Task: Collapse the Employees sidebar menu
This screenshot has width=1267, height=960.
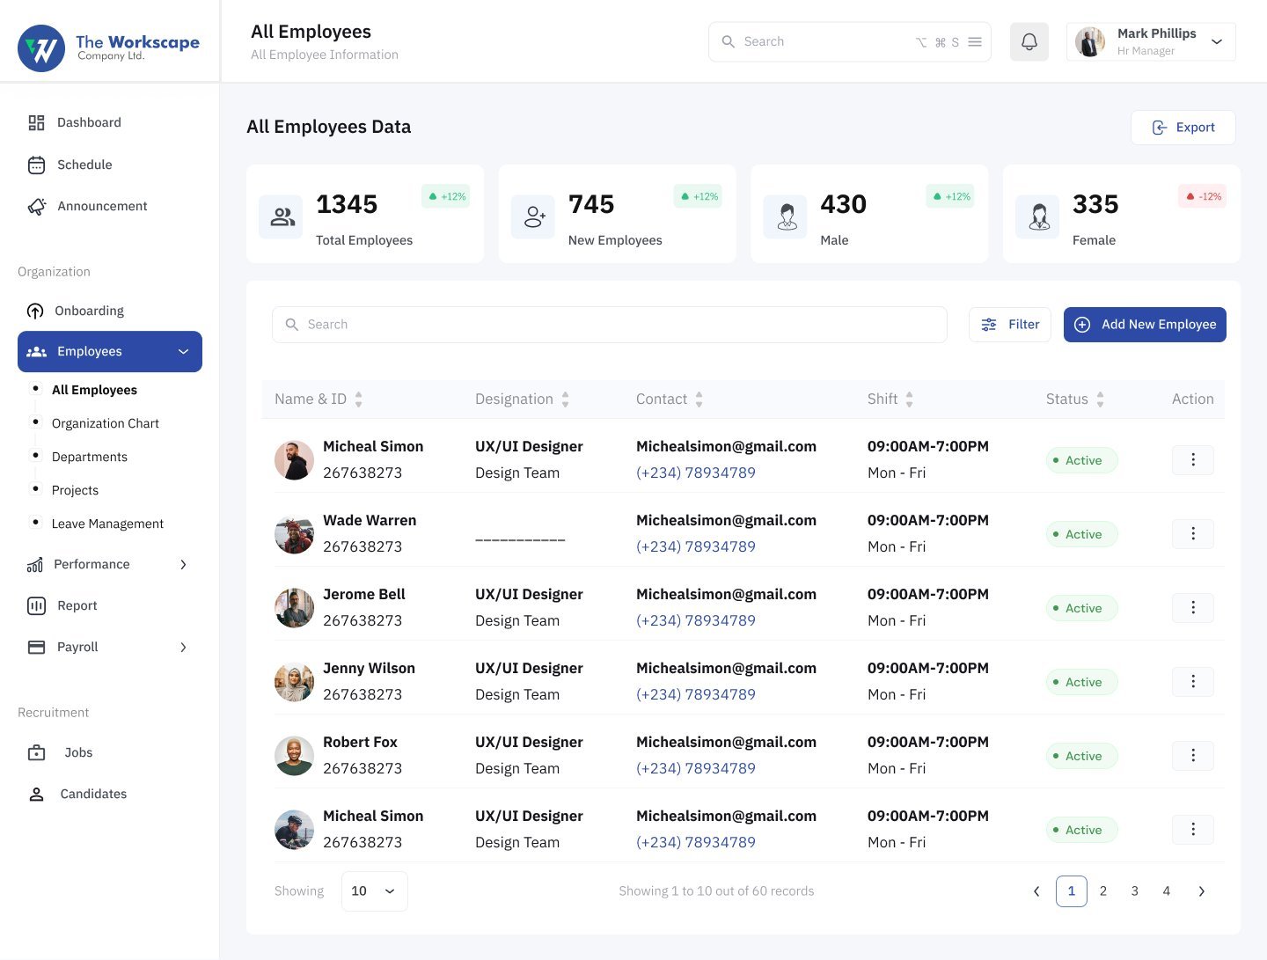Action: (183, 352)
